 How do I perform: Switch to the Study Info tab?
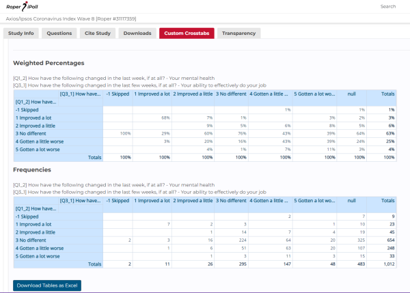pos(21,33)
